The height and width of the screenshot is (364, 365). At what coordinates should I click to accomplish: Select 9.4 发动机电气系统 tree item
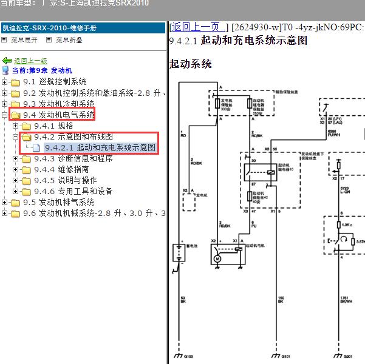tap(59, 115)
